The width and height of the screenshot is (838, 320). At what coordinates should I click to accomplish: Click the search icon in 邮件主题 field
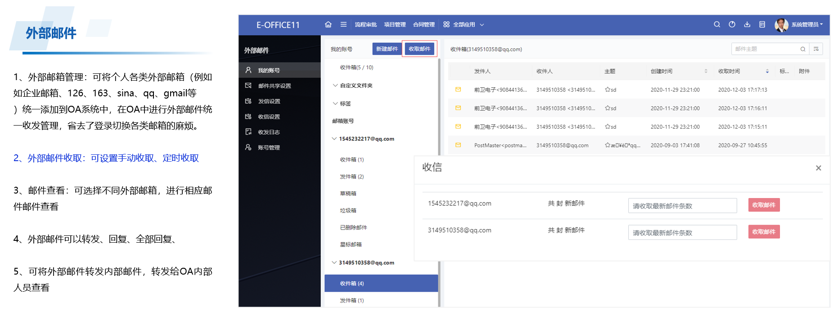click(x=803, y=49)
